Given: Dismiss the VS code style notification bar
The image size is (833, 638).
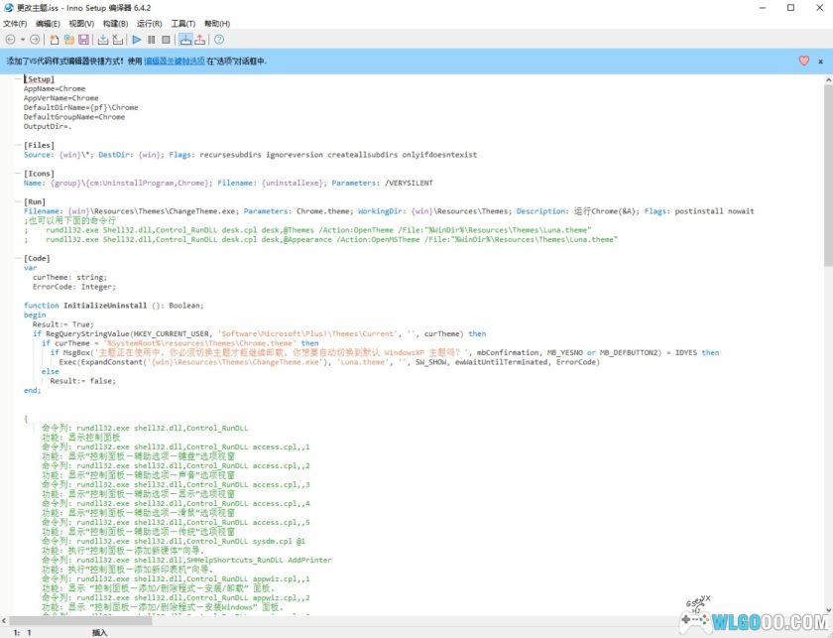Looking at the screenshot, I should (821, 61).
